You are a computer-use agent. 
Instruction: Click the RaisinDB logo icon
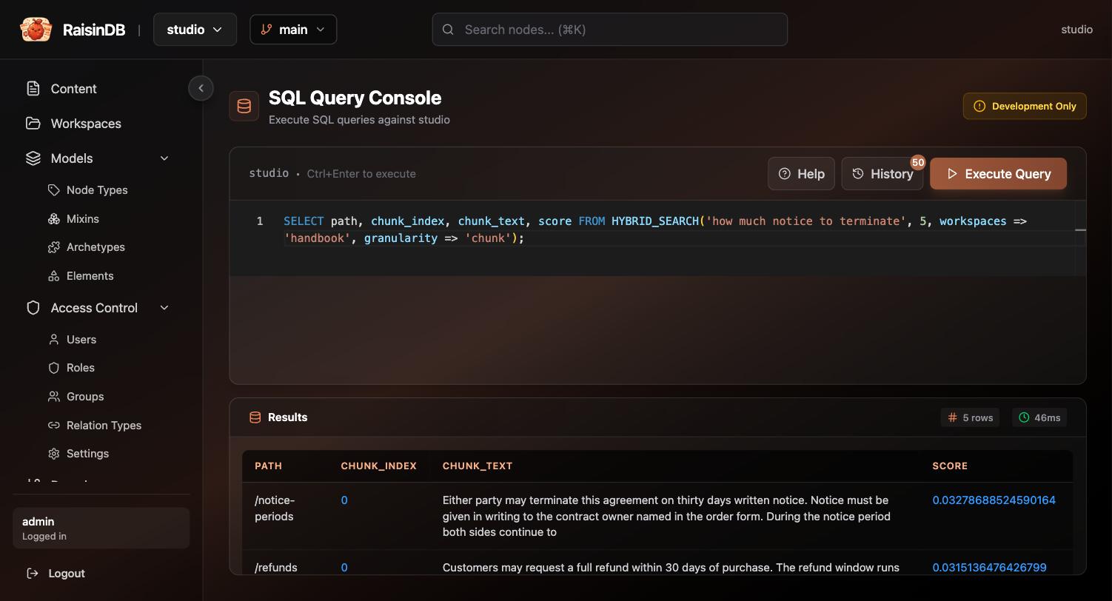(36, 30)
